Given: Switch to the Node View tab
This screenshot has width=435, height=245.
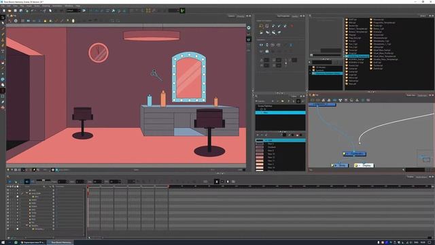Looking at the screenshot, I should 411,95.
